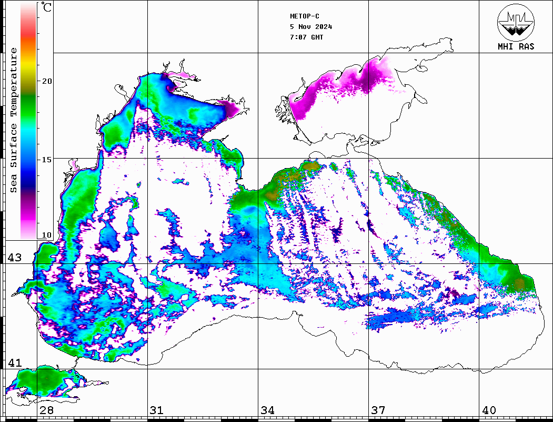The image size is (553, 422).
Task: Click the longitude label "40"
Action: coord(489,410)
